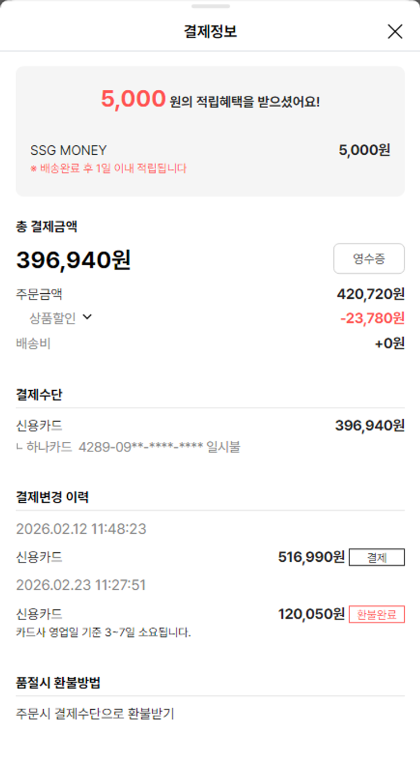420x781 pixels.
Task: Click the 배송비 label
Action: tap(33, 343)
